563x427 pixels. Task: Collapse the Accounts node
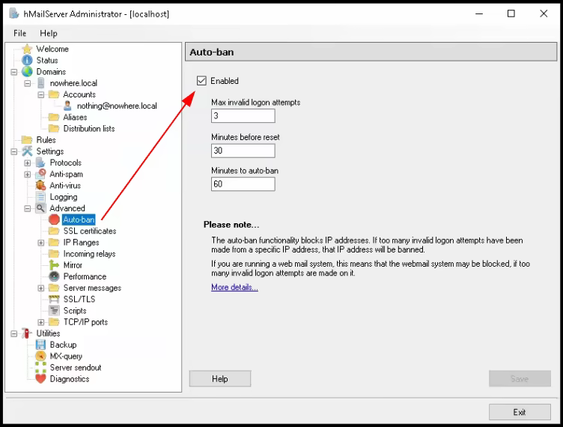click(41, 95)
